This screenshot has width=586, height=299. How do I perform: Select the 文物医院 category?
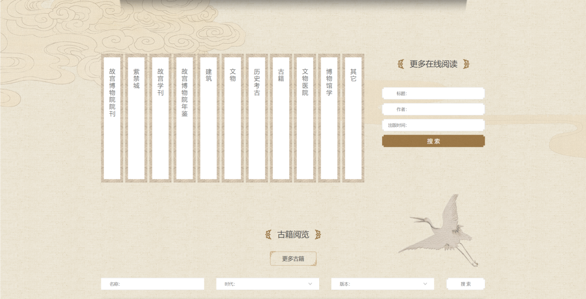pos(305,118)
